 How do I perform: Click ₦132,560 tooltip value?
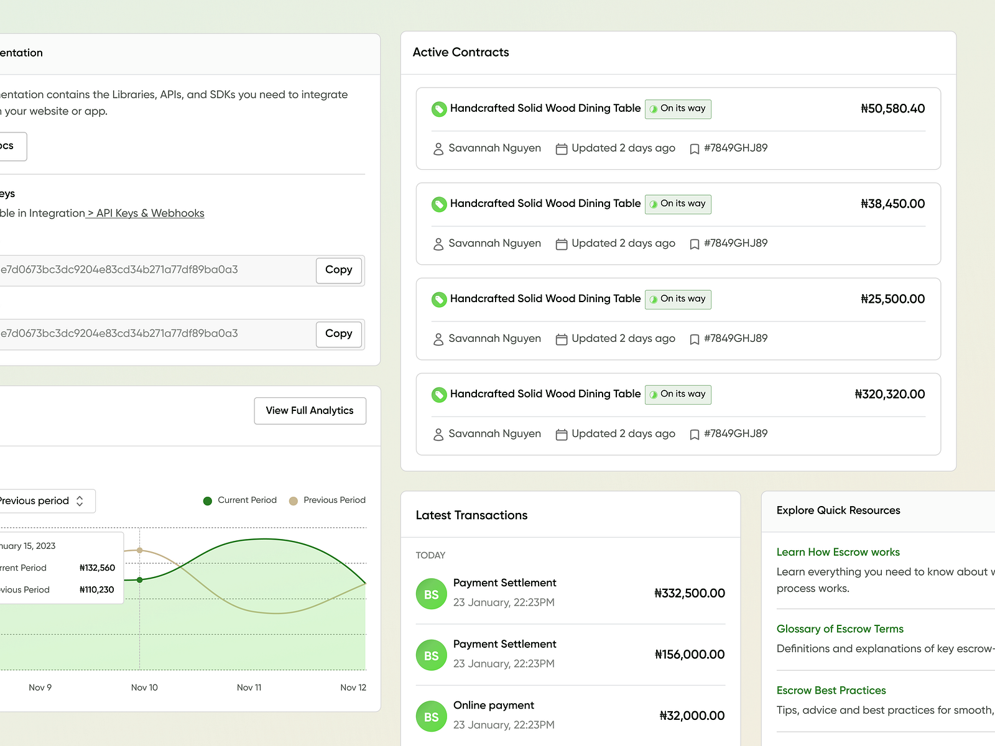click(x=97, y=568)
